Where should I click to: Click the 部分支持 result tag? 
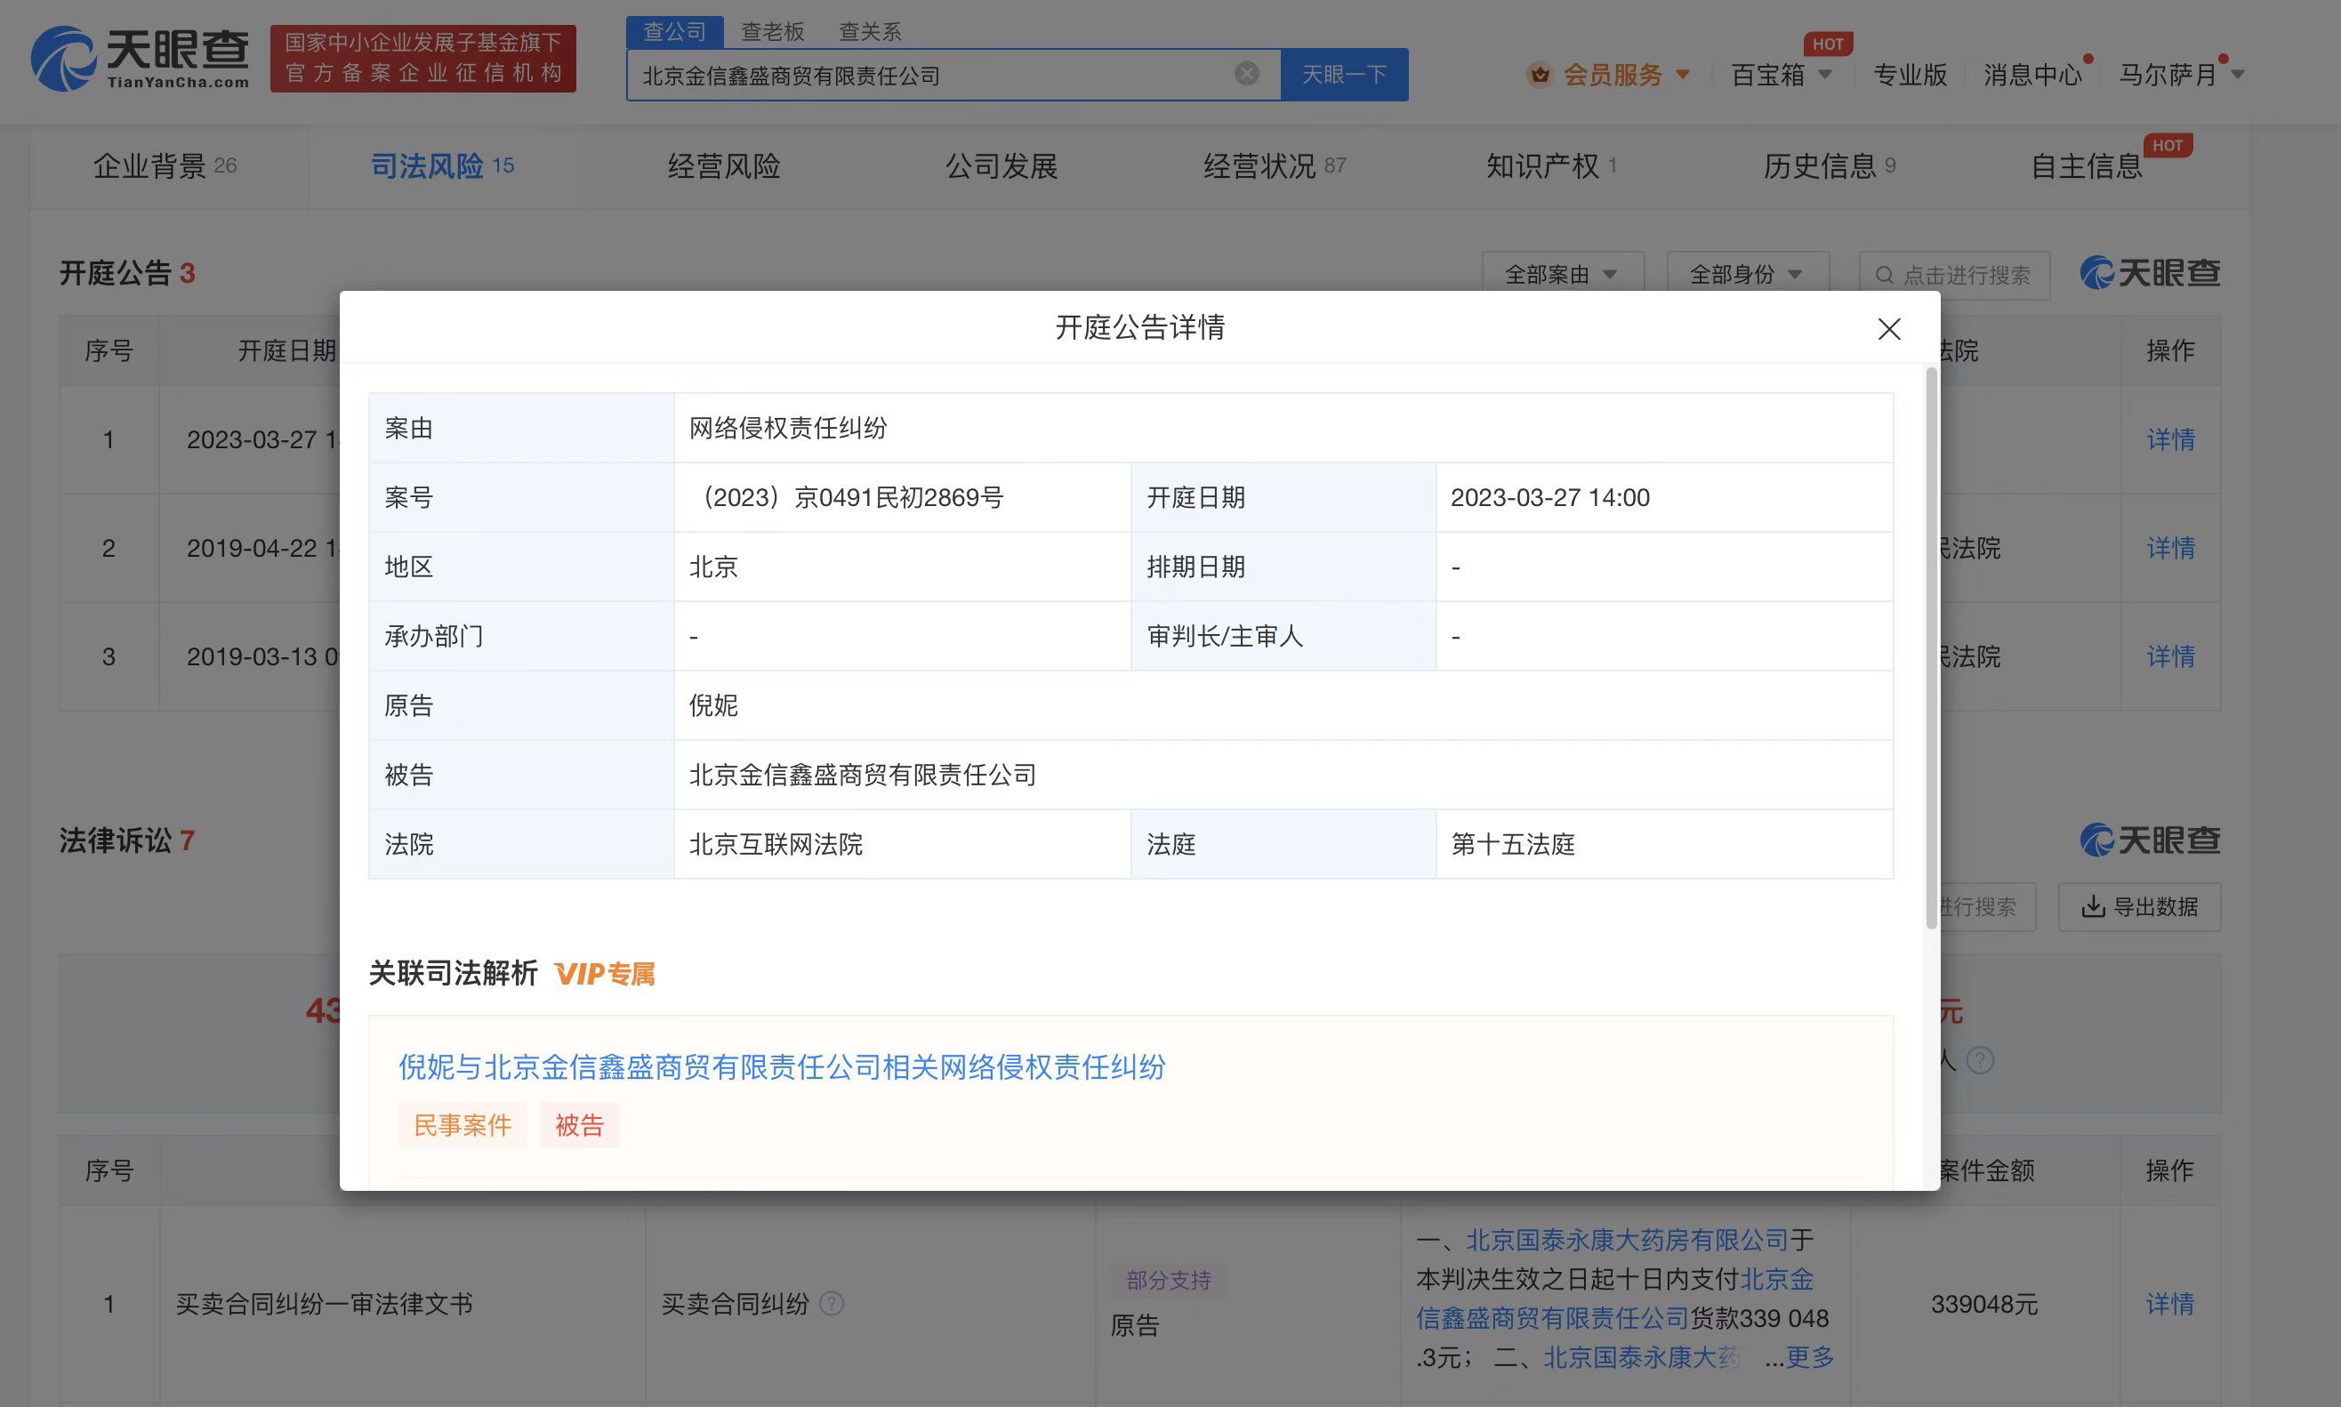click(x=1168, y=1280)
